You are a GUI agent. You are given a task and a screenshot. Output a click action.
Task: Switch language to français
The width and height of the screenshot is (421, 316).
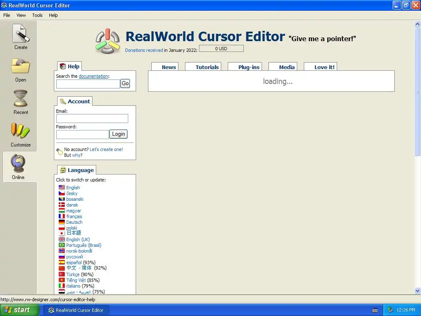(x=74, y=216)
